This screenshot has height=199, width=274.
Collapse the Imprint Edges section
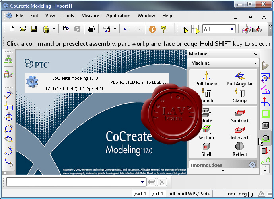pyautogui.click(x=252, y=165)
